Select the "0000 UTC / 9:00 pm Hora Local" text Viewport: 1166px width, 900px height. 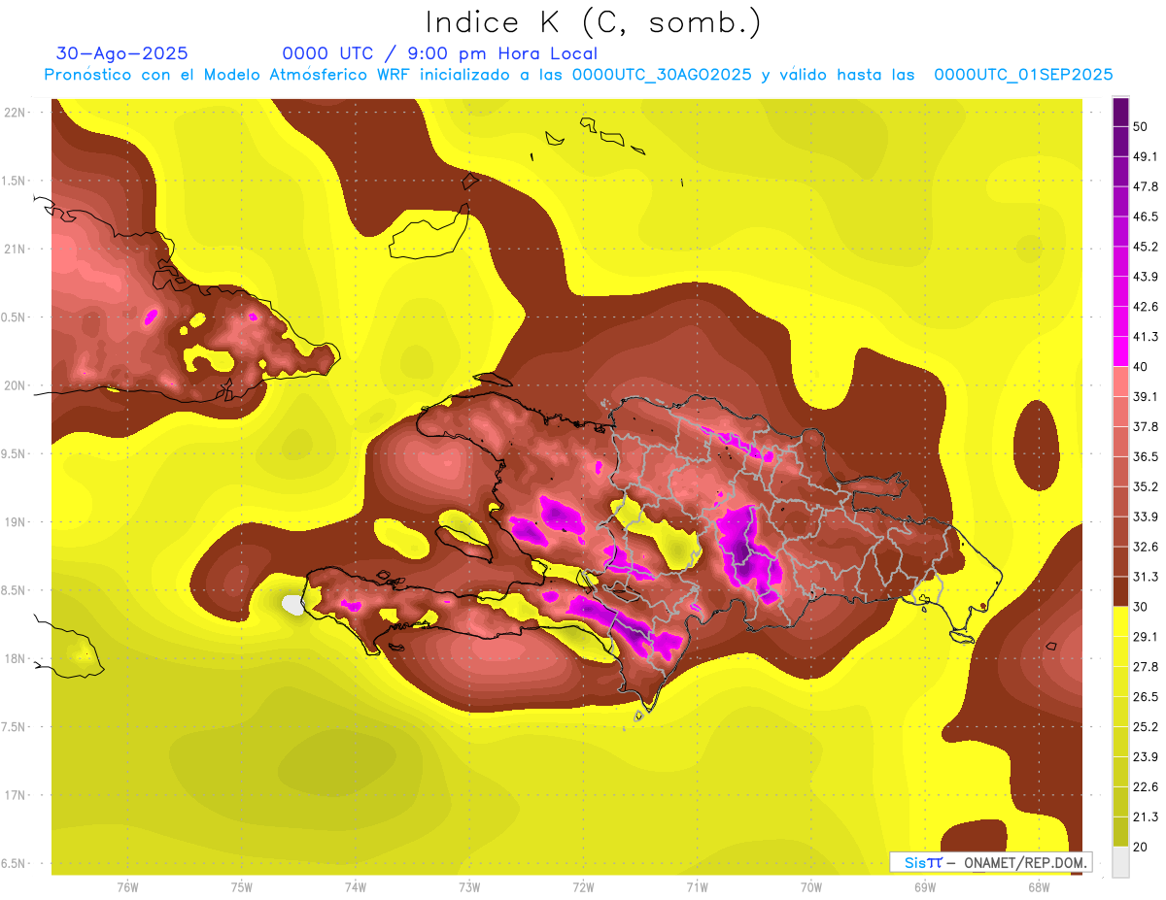point(440,53)
